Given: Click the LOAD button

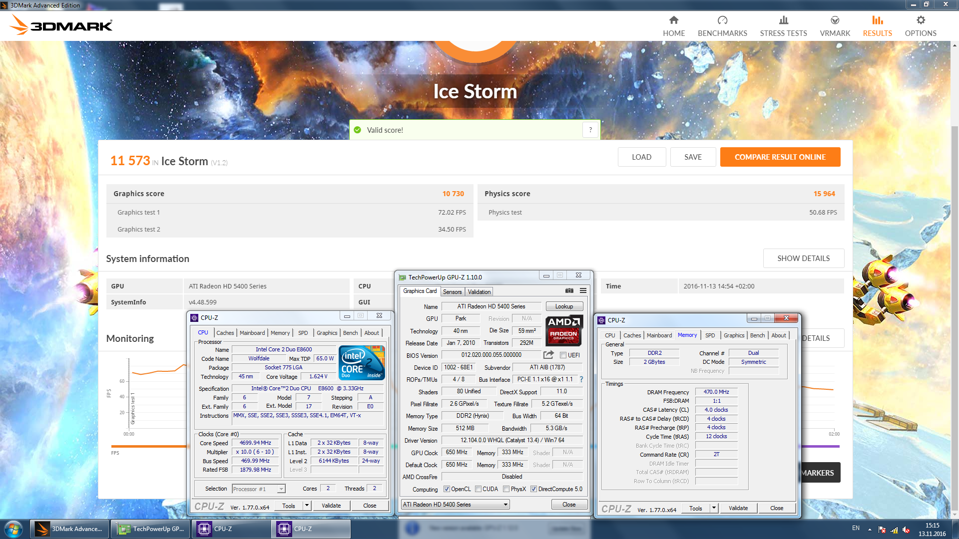Looking at the screenshot, I should (641, 157).
